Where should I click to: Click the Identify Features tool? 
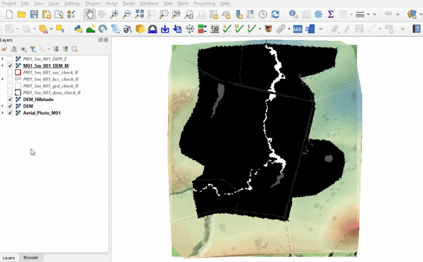(x=292, y=14)
